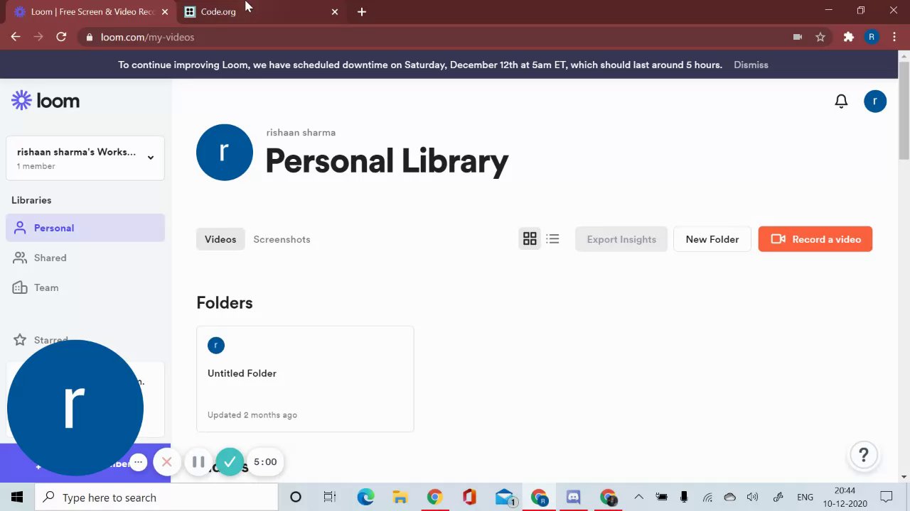Viewport: 910px width, 511px height.
Task: Open File Explorer from taskbar
Action: 400,498
